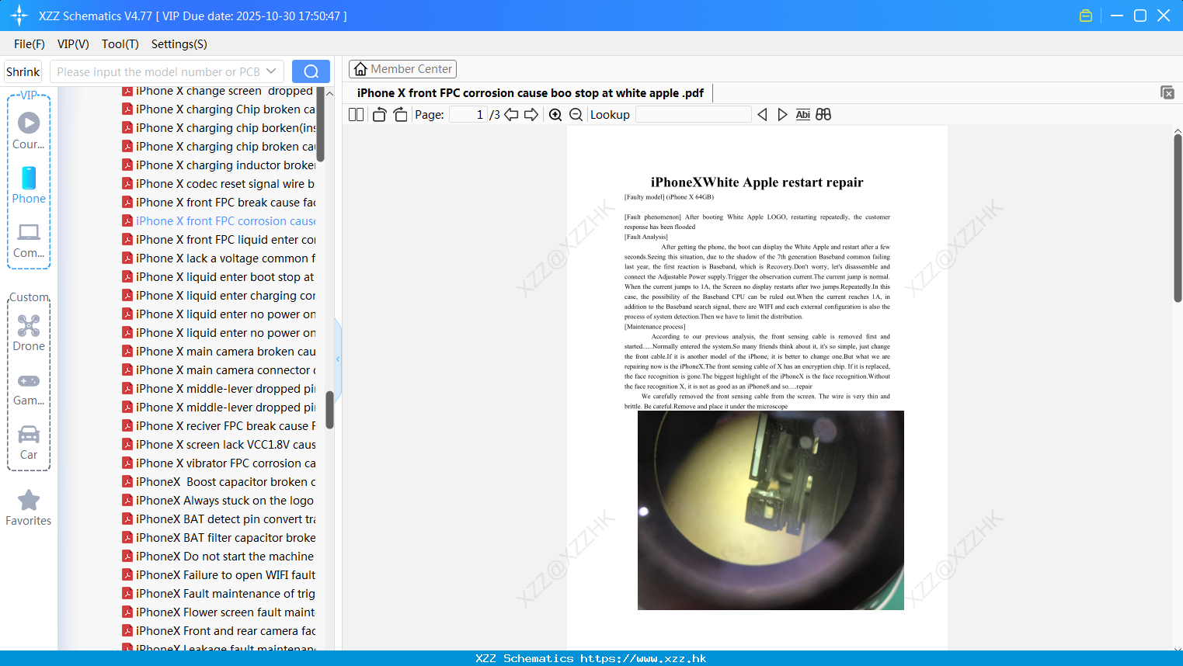Focus the model number or PCB search field
Image resolution: width=1183 pixels, height=666 pixels.
click(158, 71)
